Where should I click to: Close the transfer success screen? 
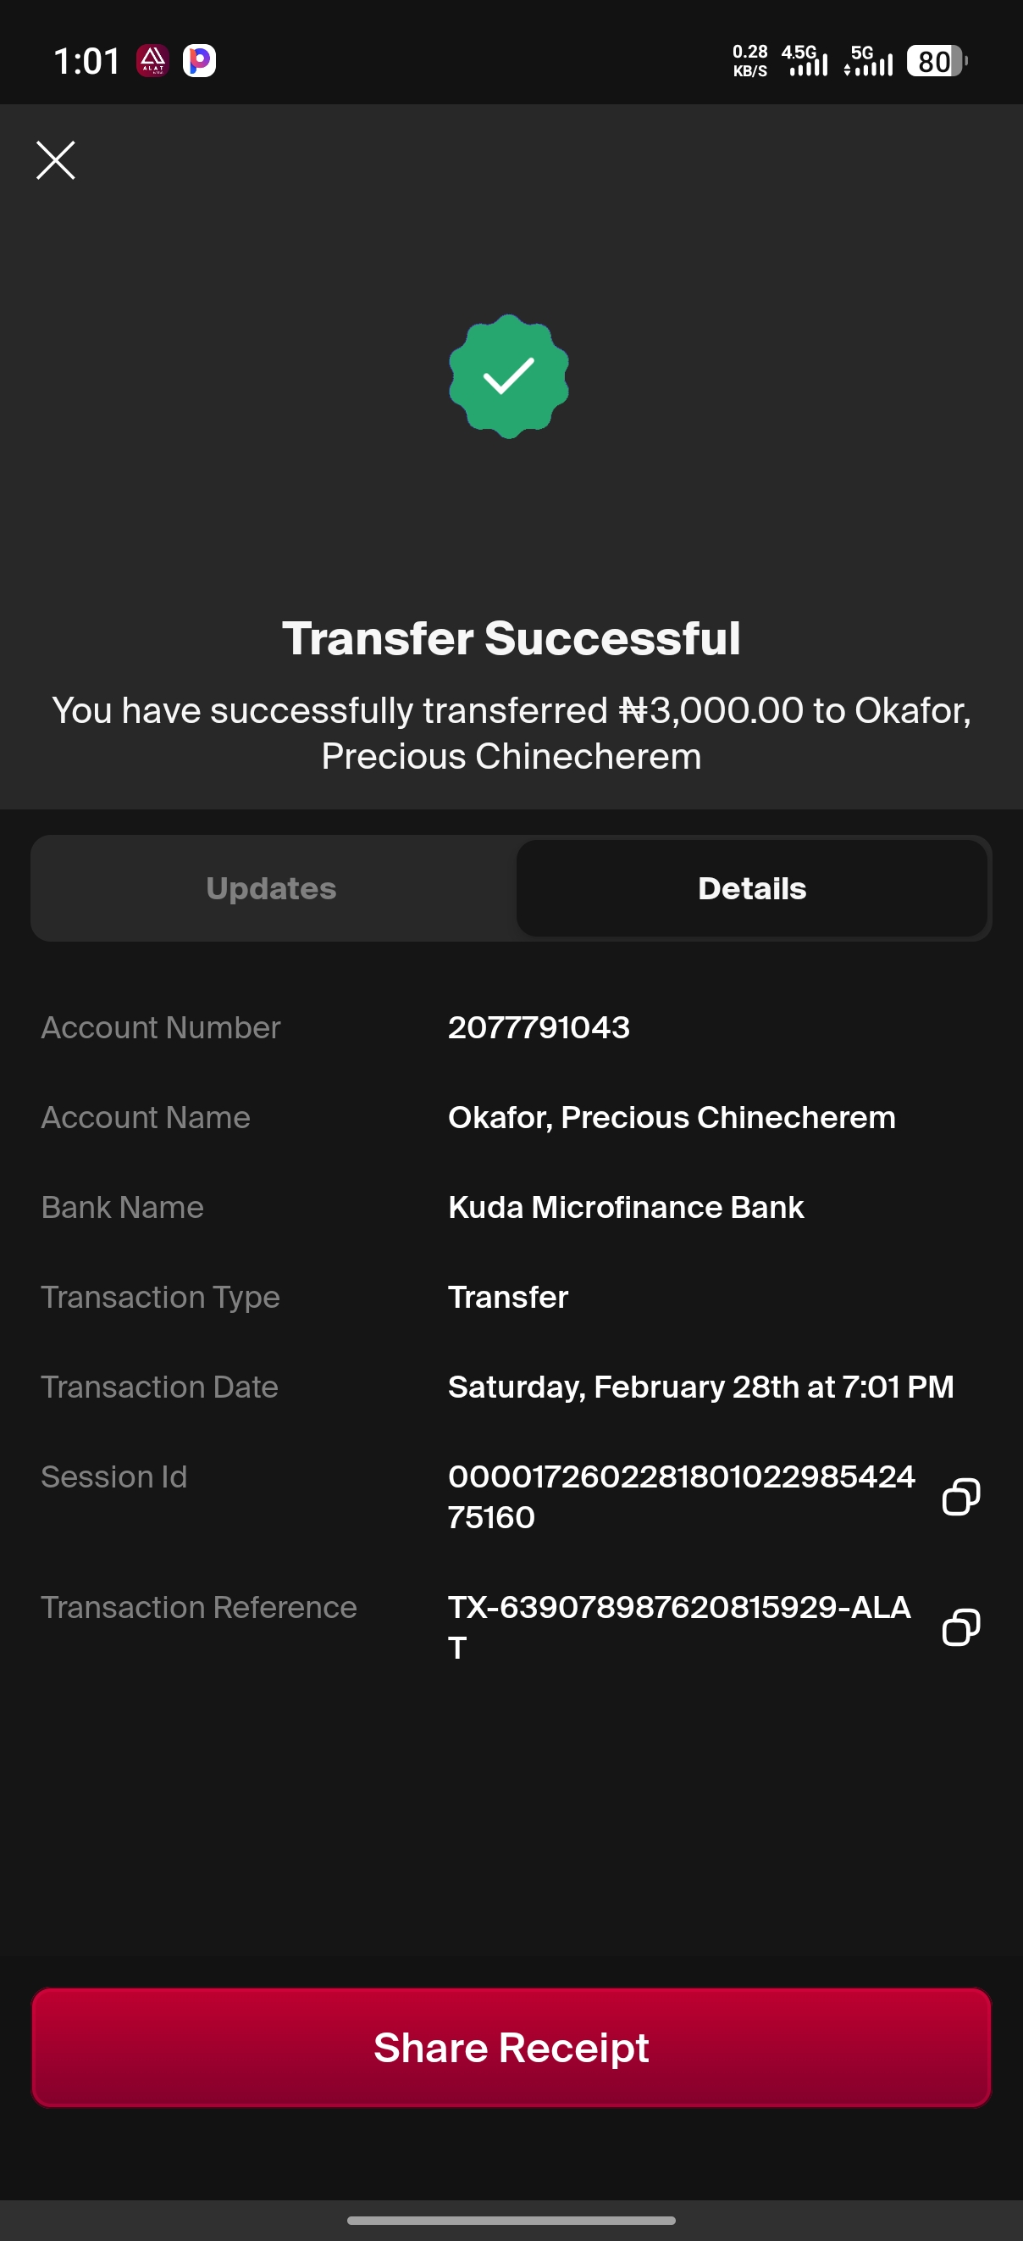(56, 160)
